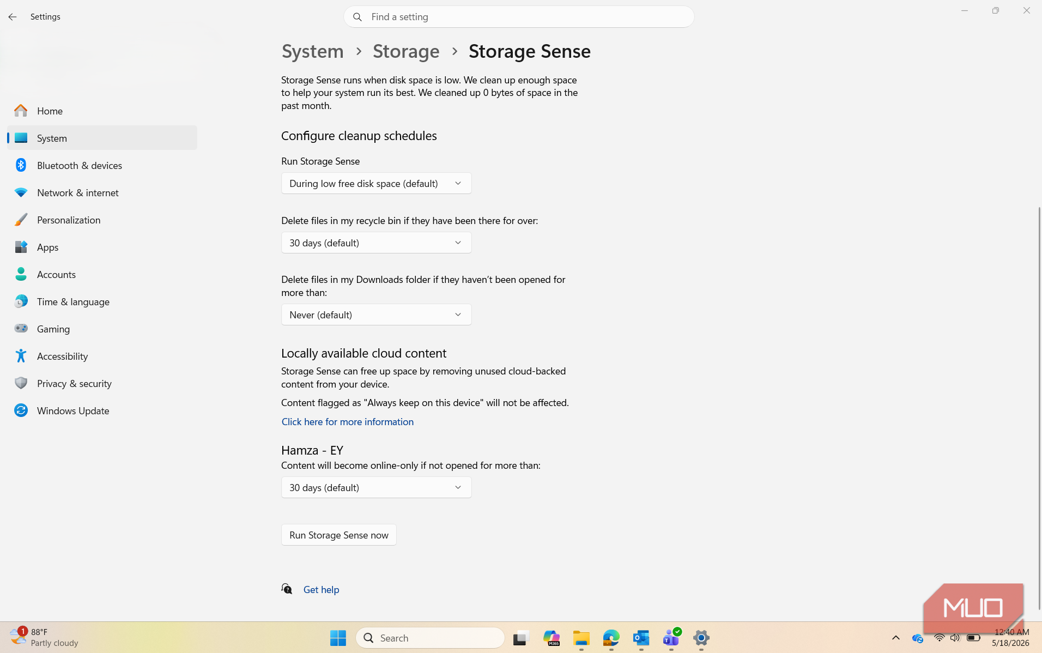Image resolution: width=1042 pixels, height=653 pixels.
Task: Open the Hamza - EY online-only content dropdown
Action: (376, 487)
